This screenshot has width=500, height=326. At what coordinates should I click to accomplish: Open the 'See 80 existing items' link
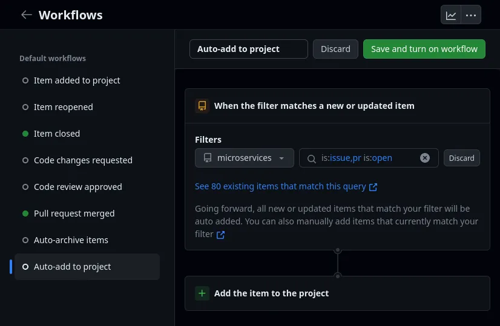click(280, 187)
